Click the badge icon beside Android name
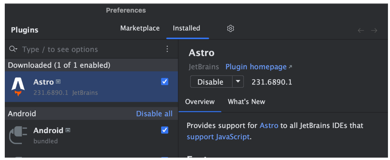The image size is (390, 160). (x=68, y=130)
